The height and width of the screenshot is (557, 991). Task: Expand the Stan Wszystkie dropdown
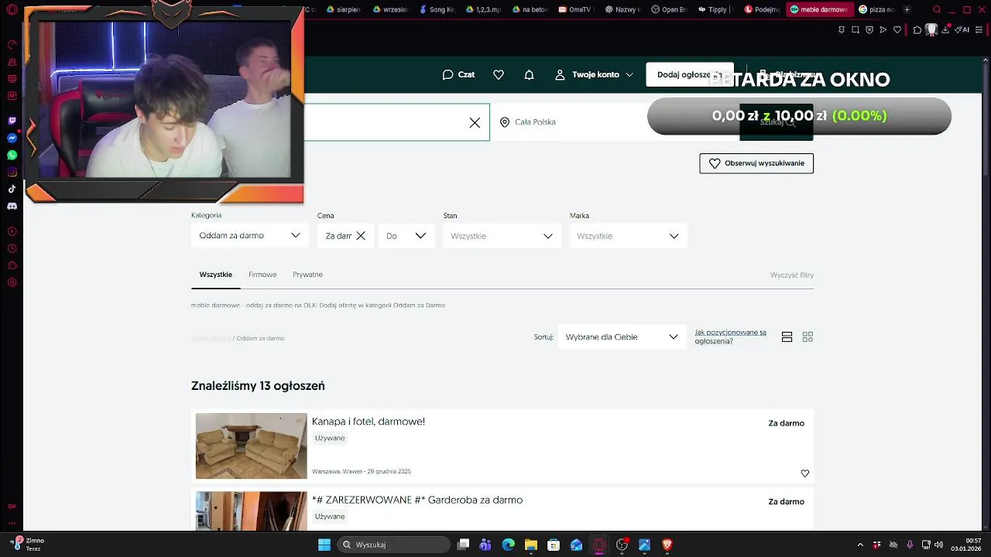pos(502,236)
